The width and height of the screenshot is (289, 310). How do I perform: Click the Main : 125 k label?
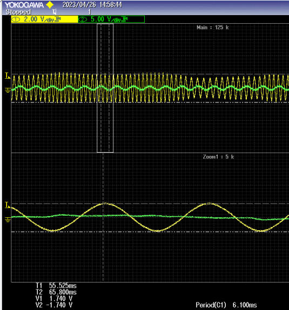coord(212,27)
